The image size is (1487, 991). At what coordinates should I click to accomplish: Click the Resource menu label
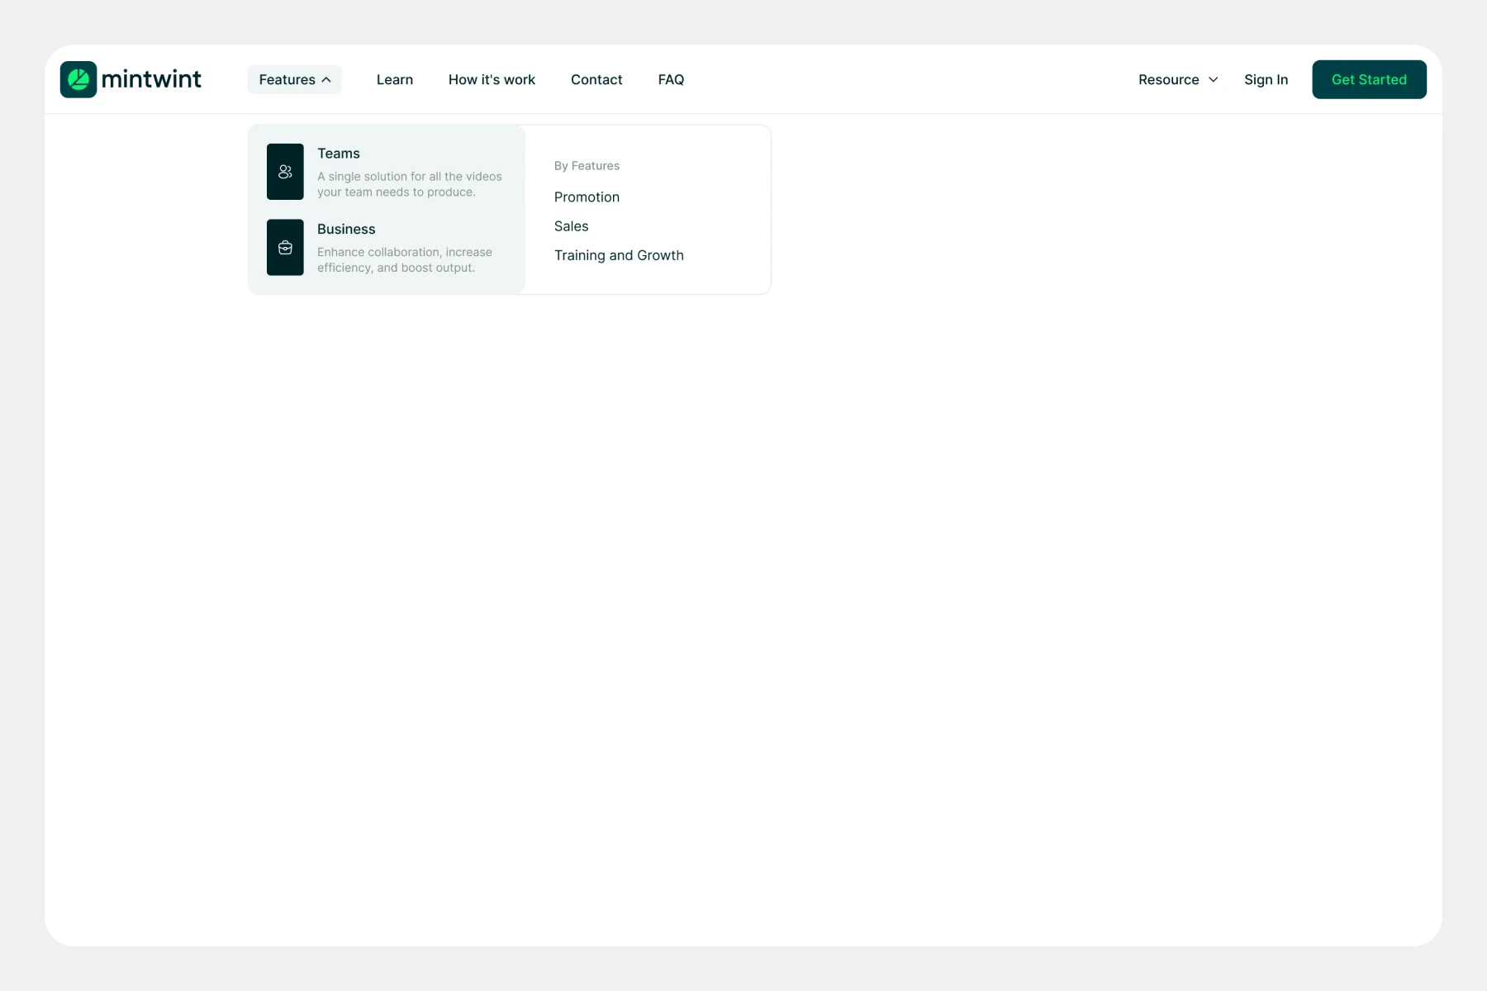pyautogui.click(x=1168, y=80)
